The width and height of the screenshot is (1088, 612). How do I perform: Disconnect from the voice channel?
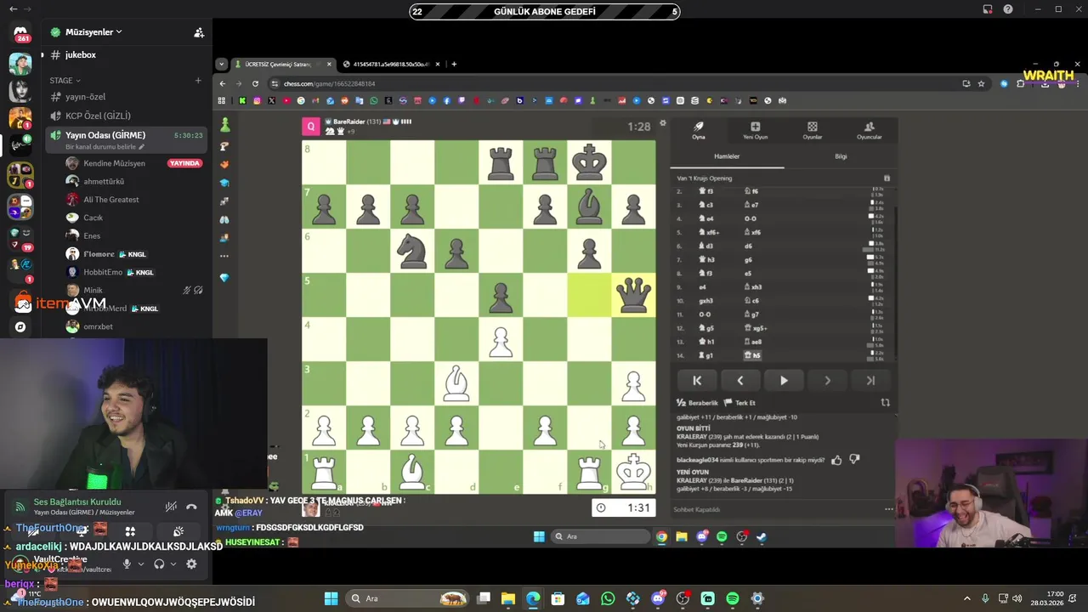point(192,507)
